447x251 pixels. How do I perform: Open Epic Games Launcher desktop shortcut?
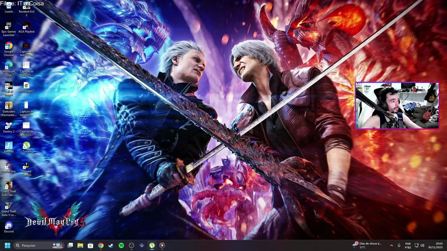tap(9, 29)
